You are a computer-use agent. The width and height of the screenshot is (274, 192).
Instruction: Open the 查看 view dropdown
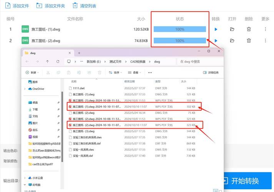point(135,73)
